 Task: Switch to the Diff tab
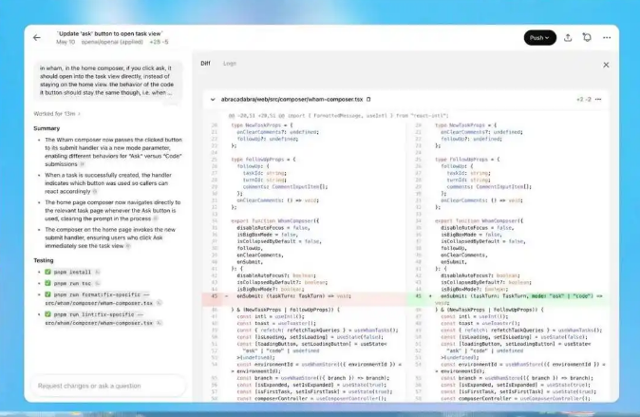(x=205, y=64)
